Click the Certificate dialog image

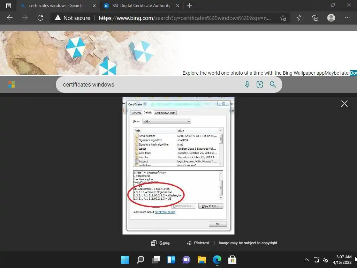click(x=178, y=166)
